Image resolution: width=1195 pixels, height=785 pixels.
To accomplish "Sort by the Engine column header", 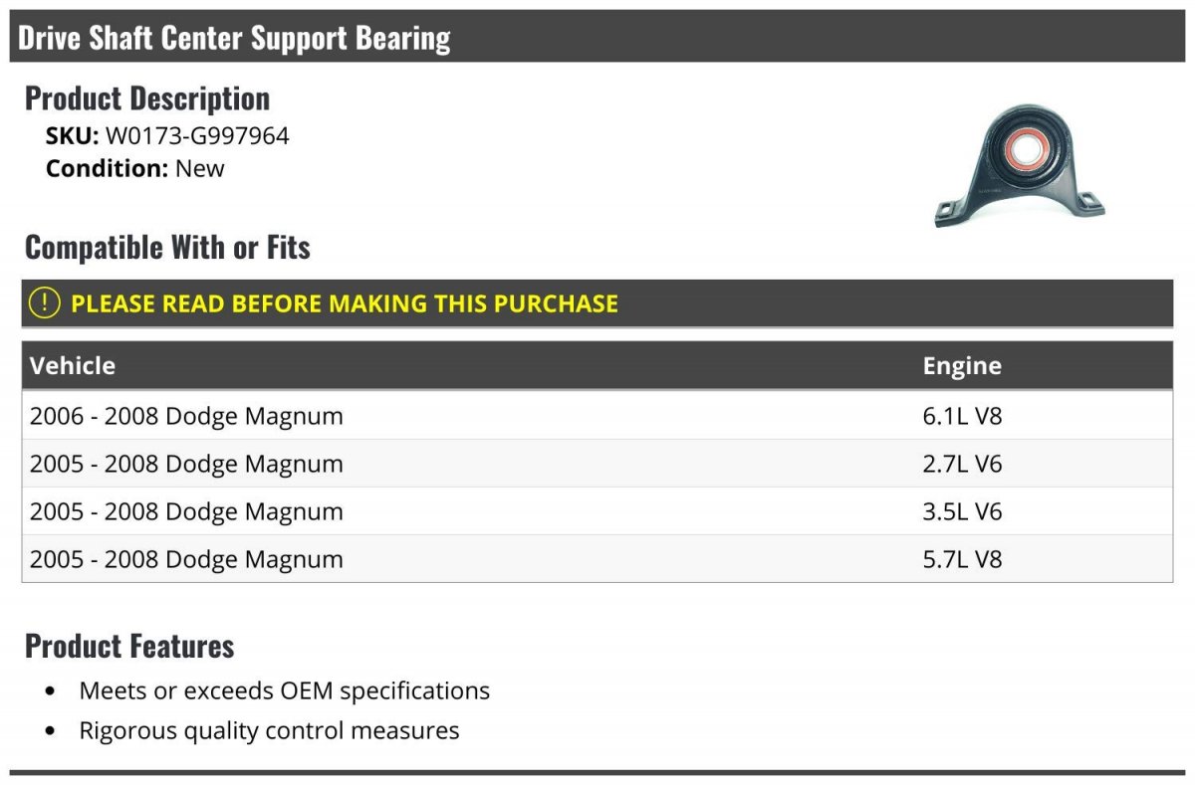I will [x=961, y=365].
